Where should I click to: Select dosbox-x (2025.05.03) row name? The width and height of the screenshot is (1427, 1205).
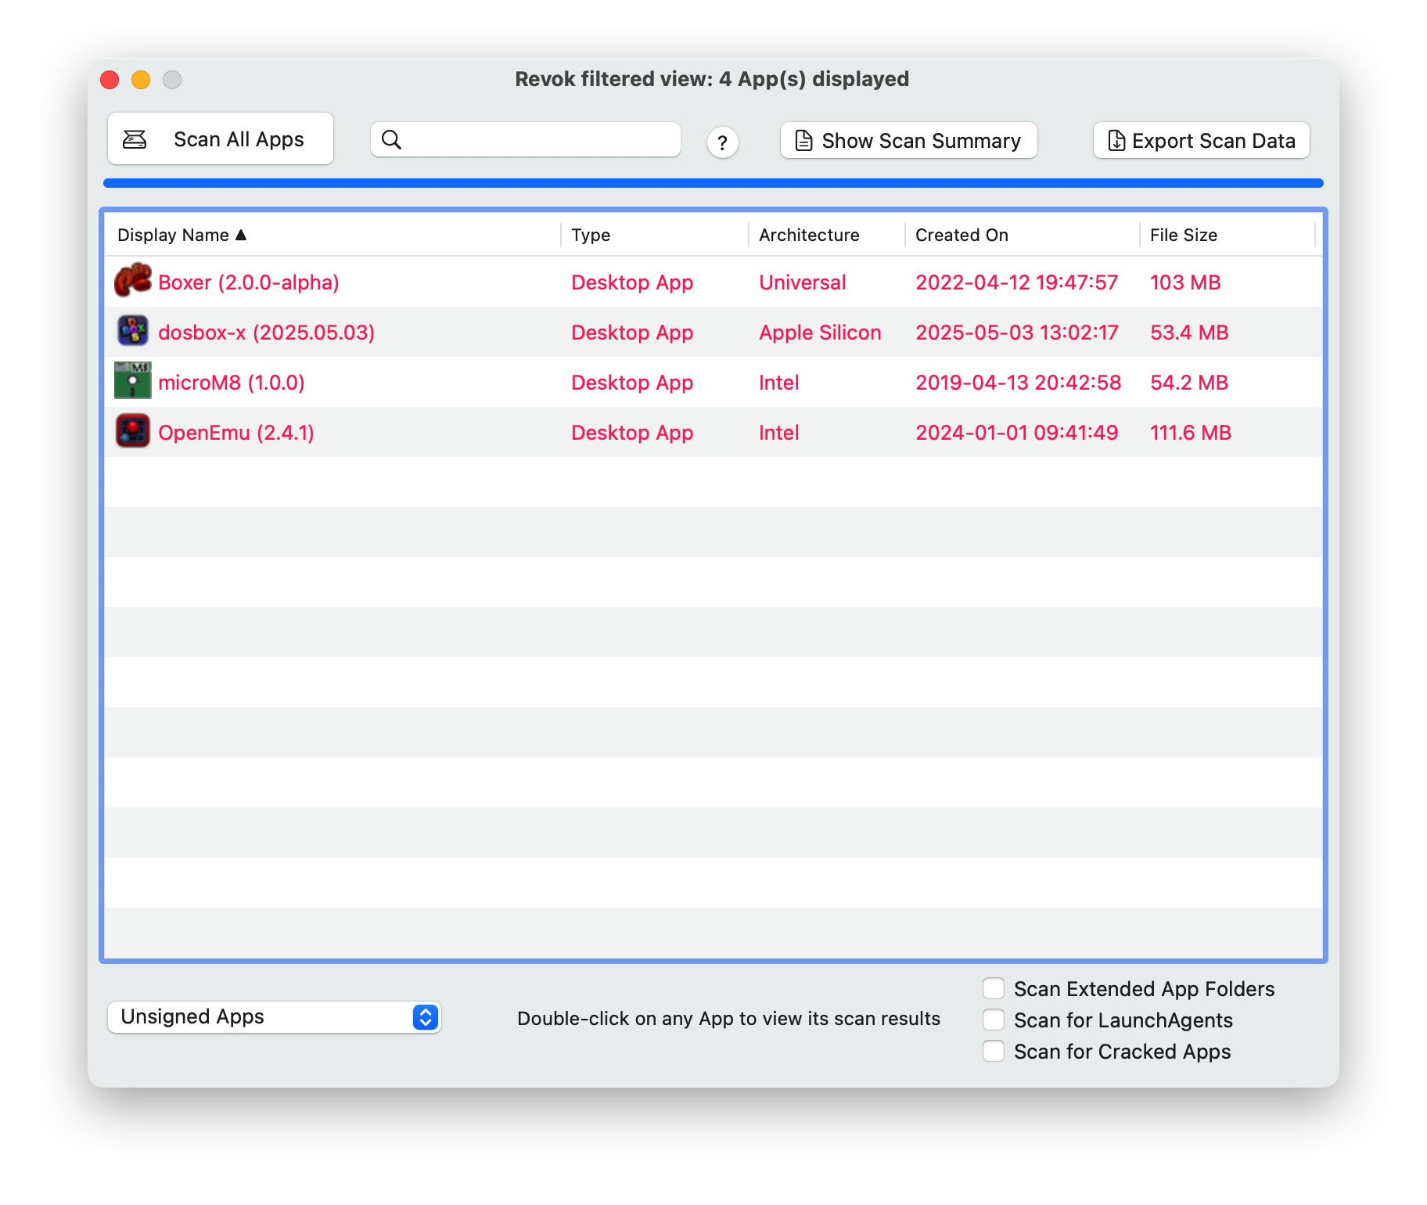pyautogui.click(x=266, y=333)
